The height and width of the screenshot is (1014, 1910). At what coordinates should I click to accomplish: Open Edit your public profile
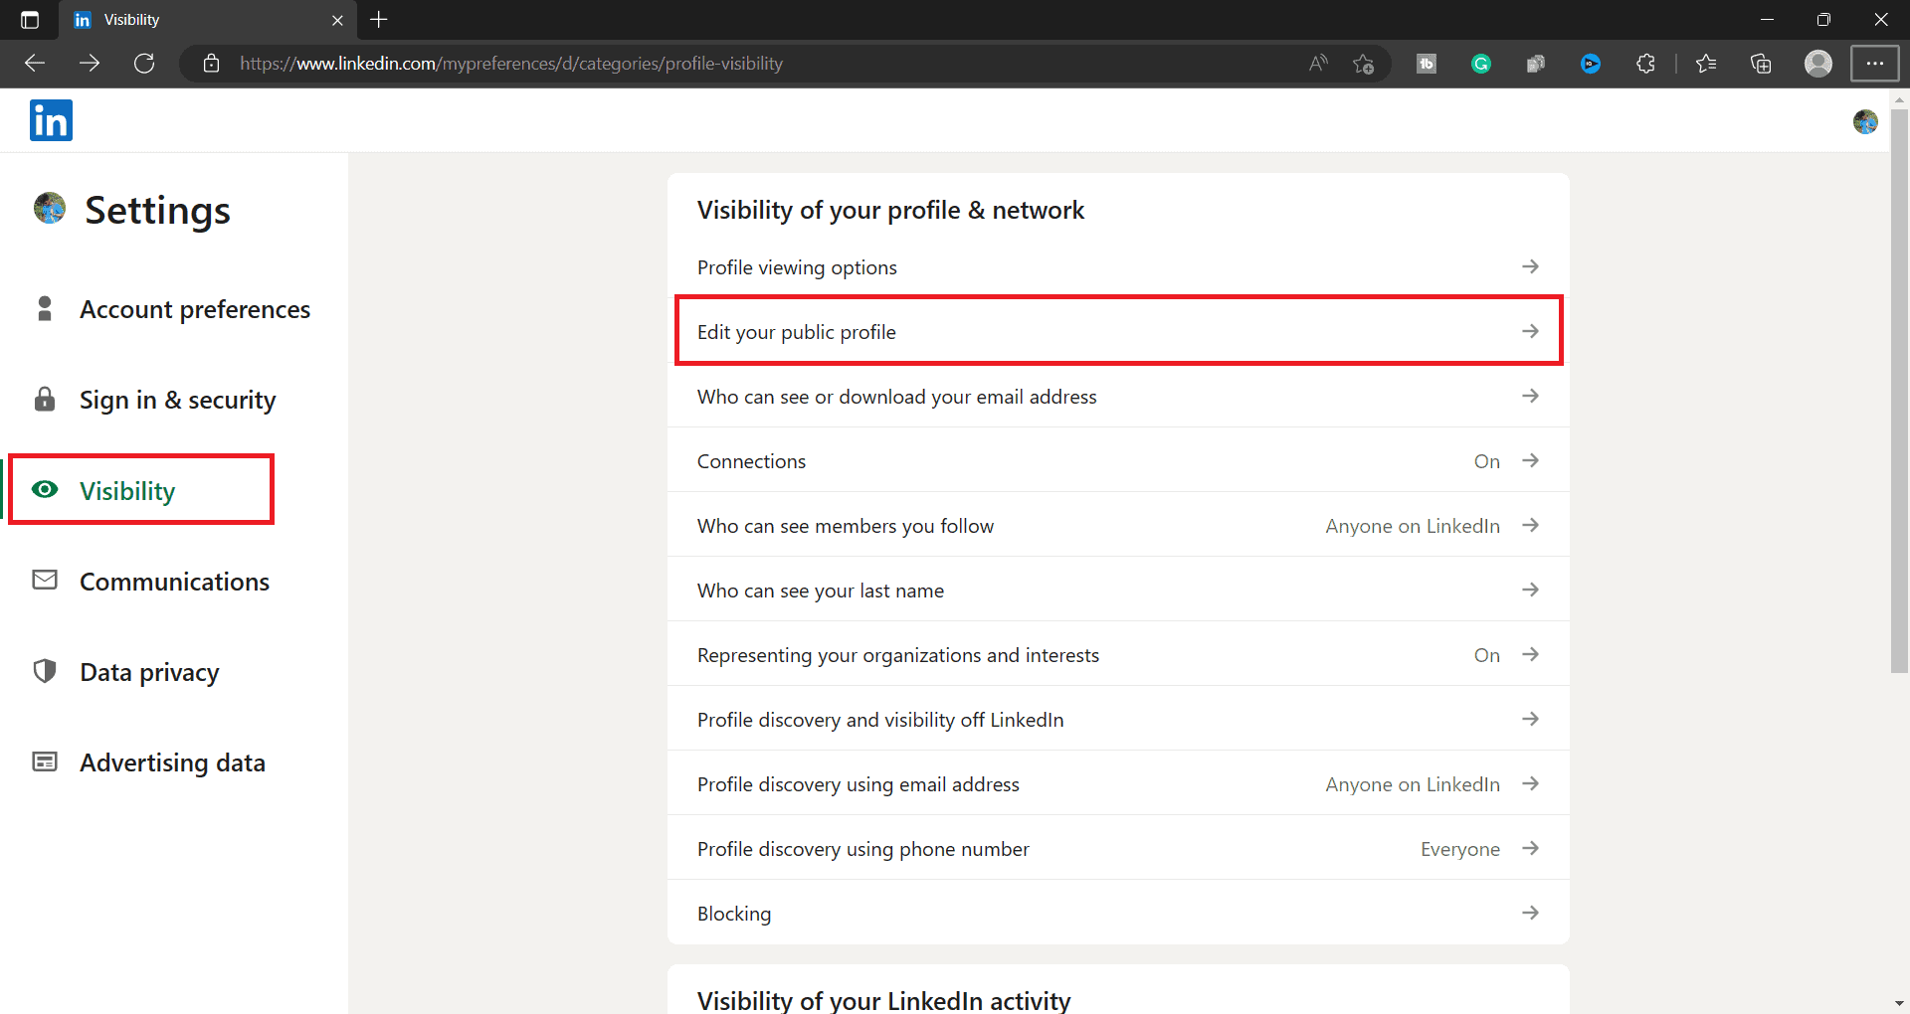[1117, 332]
